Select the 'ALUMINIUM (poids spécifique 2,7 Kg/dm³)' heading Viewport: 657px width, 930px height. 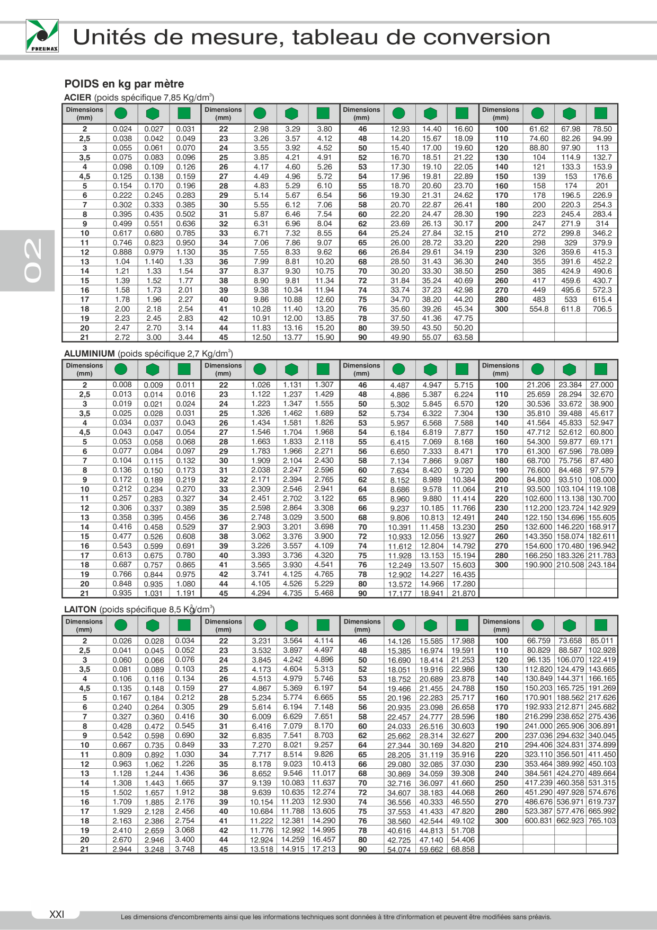click(148, 354)
